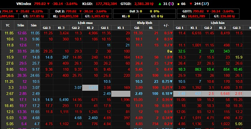The width and height of the screenshot is (251, 129).
Task: Select the KLGD total 177,782,384
Action: pos(106,4)
